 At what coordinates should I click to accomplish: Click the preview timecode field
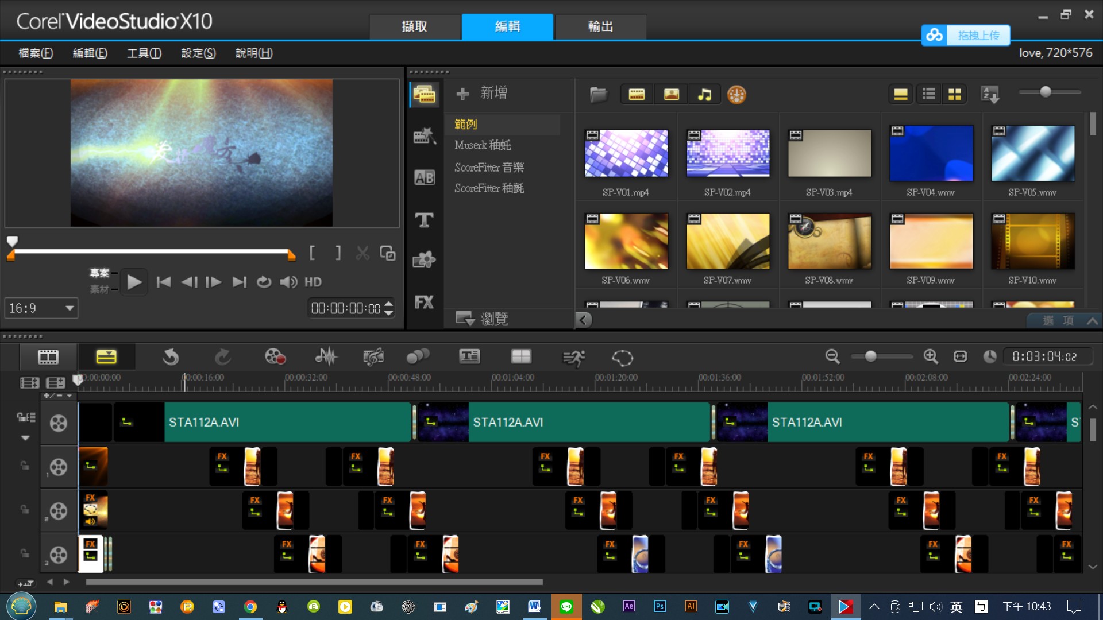(x=345, y=308)
